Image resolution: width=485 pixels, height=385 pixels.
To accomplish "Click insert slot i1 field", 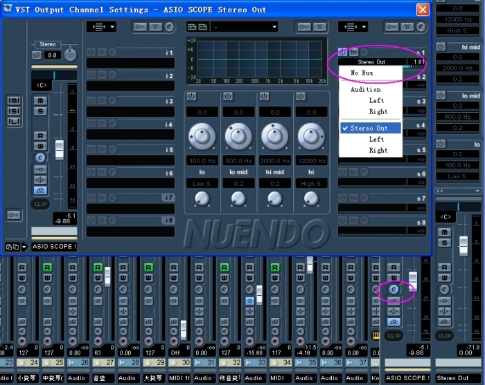I will [130, 63].
